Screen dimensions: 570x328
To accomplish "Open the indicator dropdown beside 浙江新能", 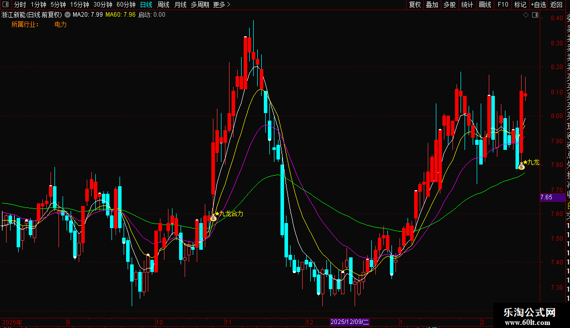I will pos(68,15).
